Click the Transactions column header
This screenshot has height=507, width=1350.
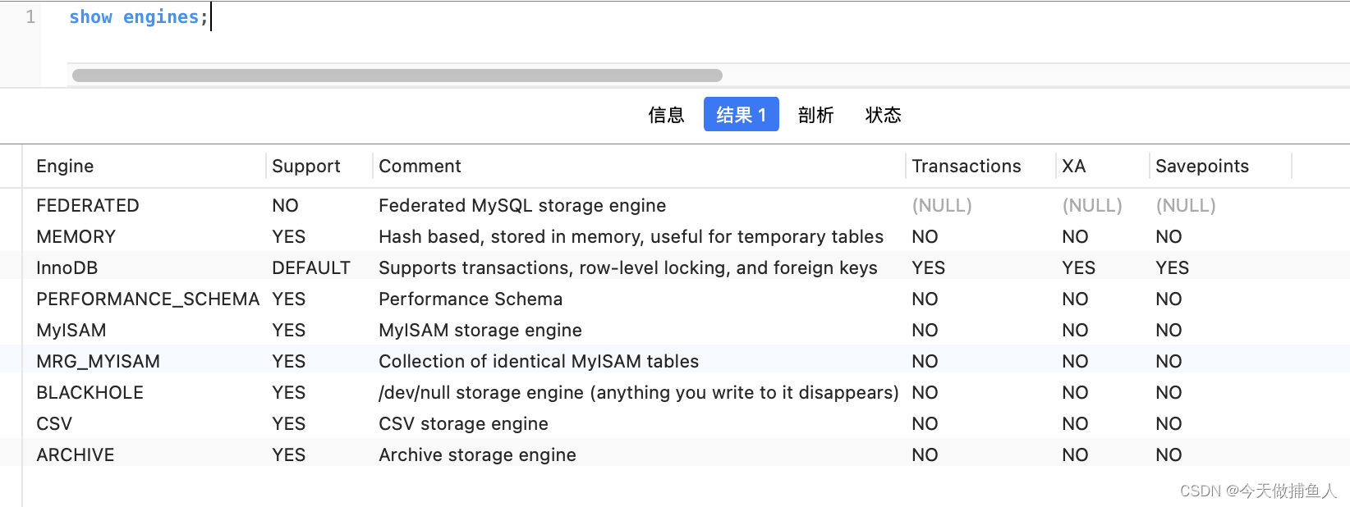click(x=966, y=166)
